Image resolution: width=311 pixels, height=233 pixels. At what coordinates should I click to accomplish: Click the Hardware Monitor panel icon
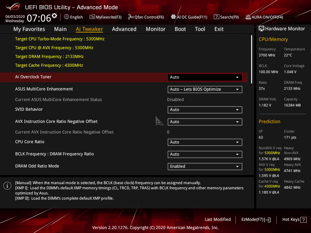click(x=261, y=28)
